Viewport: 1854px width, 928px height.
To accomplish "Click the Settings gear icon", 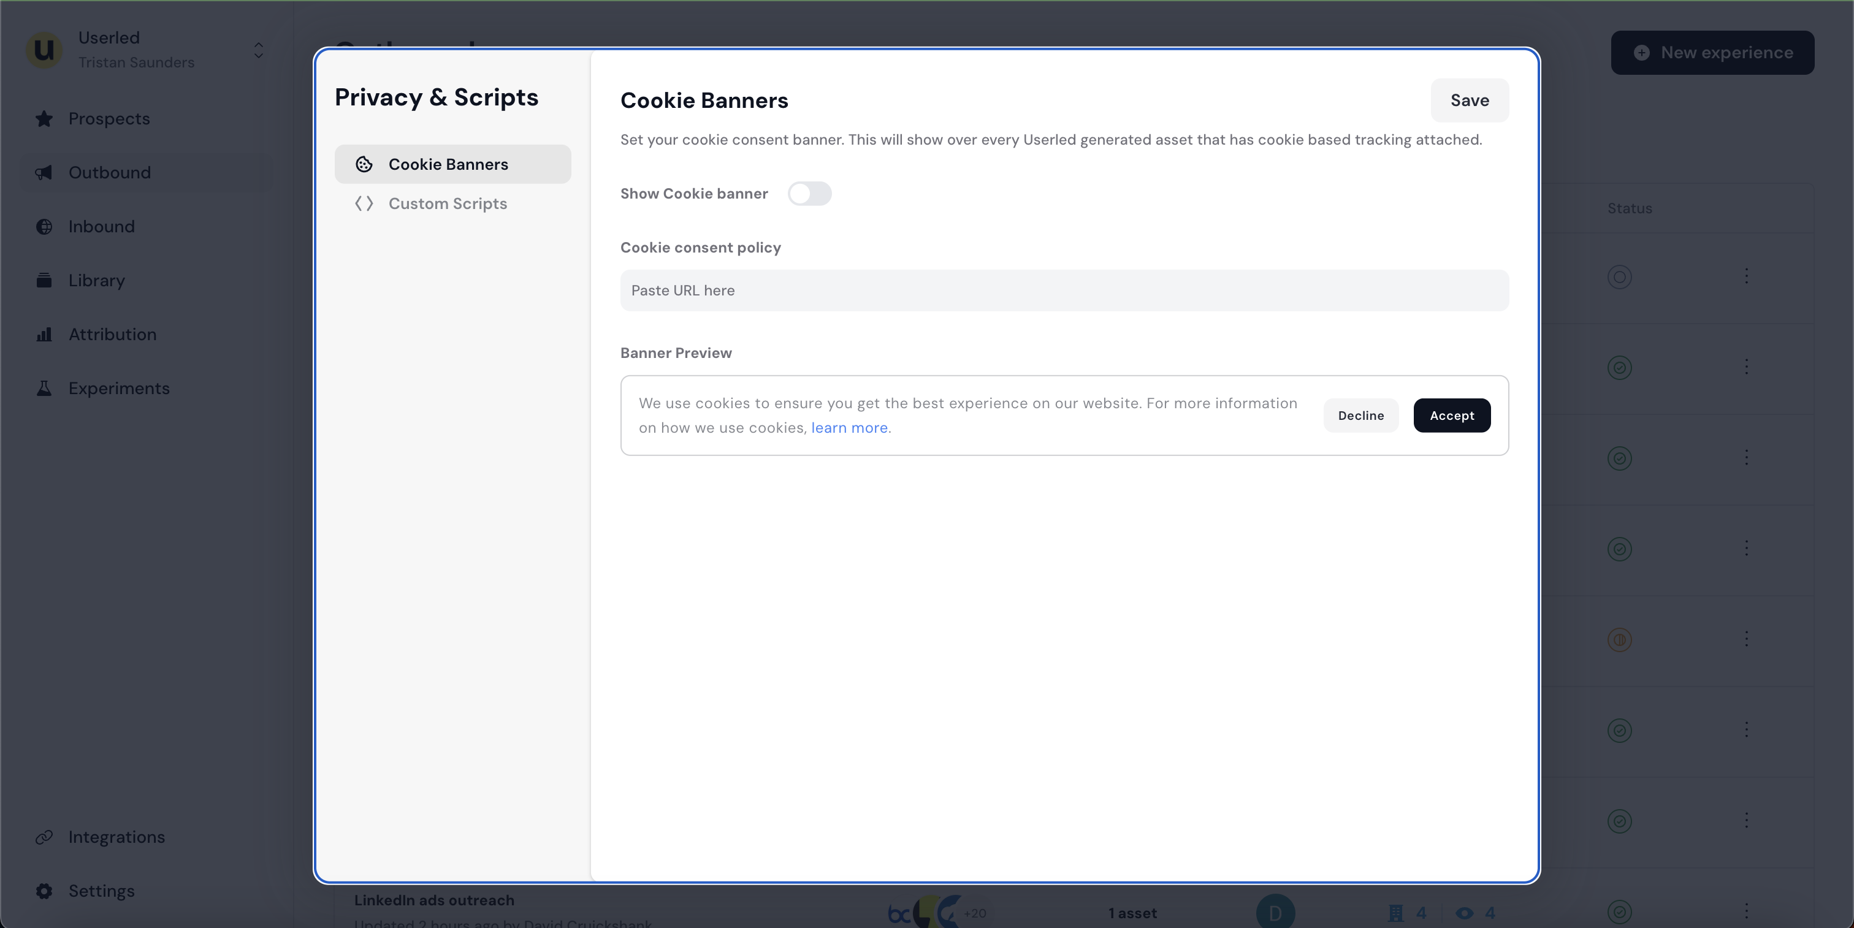I will coord(44,891).
